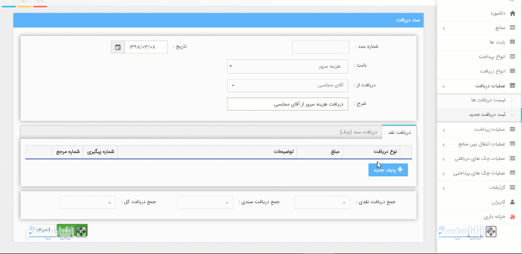Expand the عملیات چک های پرداختی chevron
The height and width of the screenshot is (254, 522).
(444, 174)
